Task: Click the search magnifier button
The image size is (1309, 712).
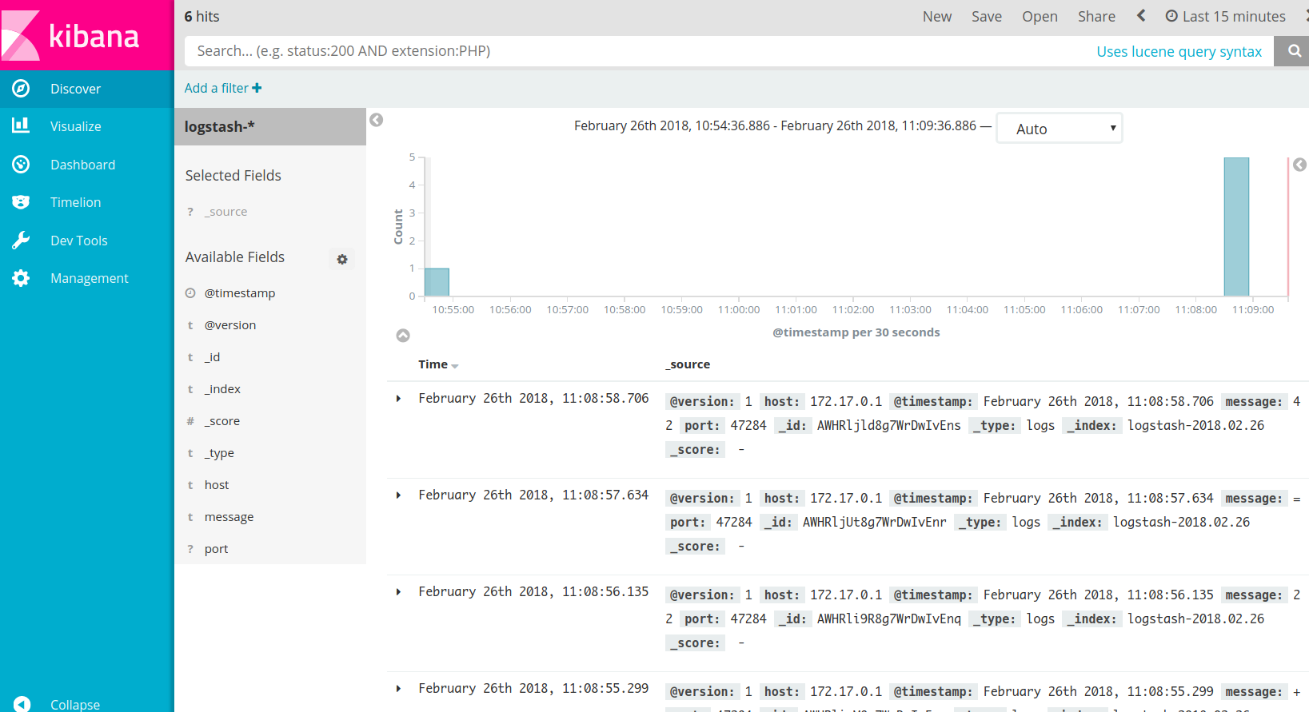Action: point(1294,51)
